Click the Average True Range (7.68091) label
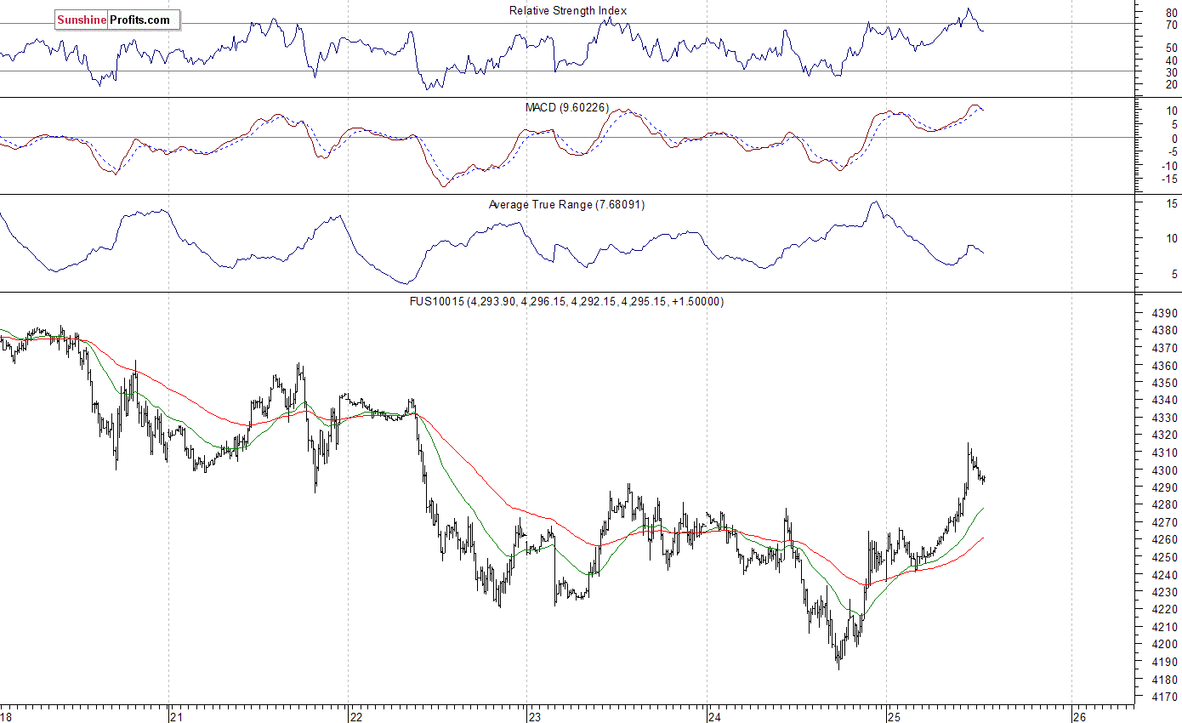This screenshot has width=1182, height=723. tap(567, 205)
